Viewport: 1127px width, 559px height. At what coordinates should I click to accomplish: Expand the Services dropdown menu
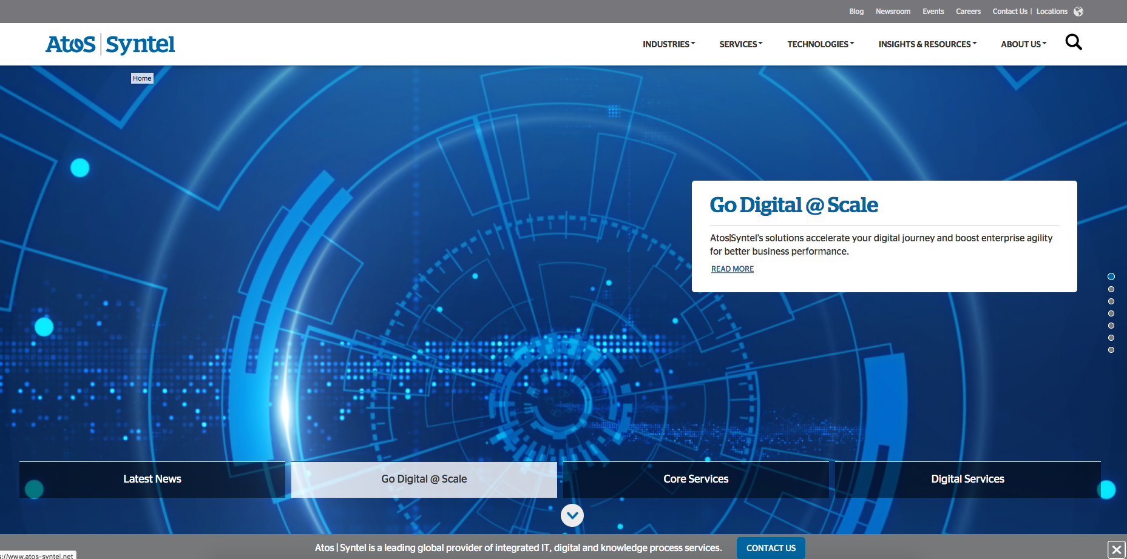tap(741, 44)
